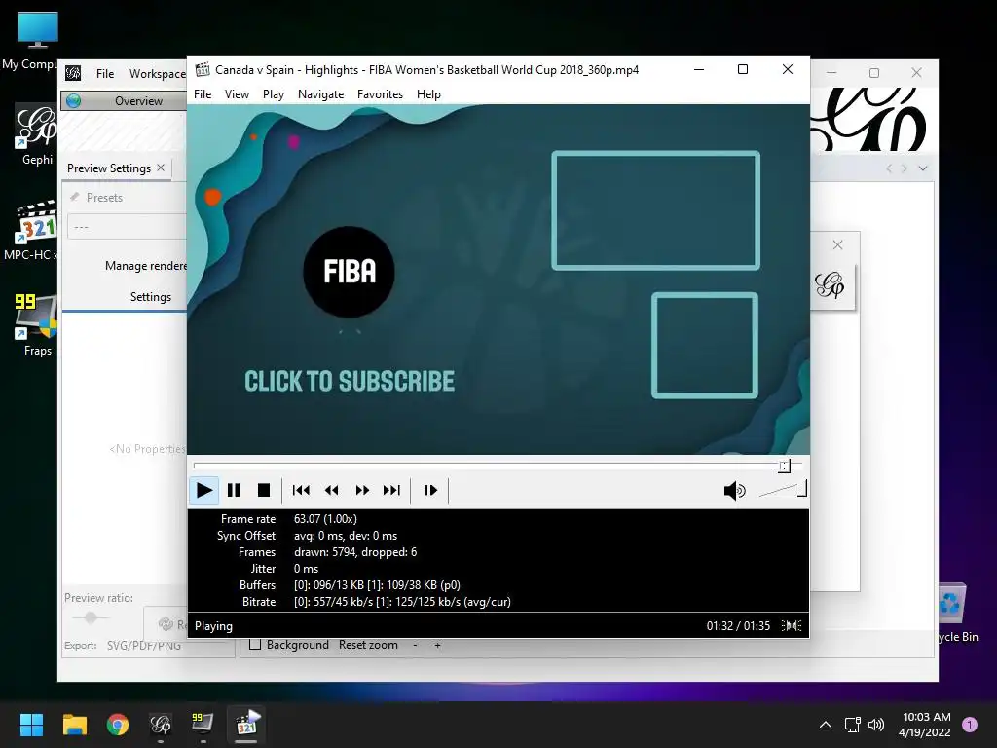Image resolution: width=997 pixels, height=748 pixels.
Task: Open the Play menu
Action: (x=274, y=94)
